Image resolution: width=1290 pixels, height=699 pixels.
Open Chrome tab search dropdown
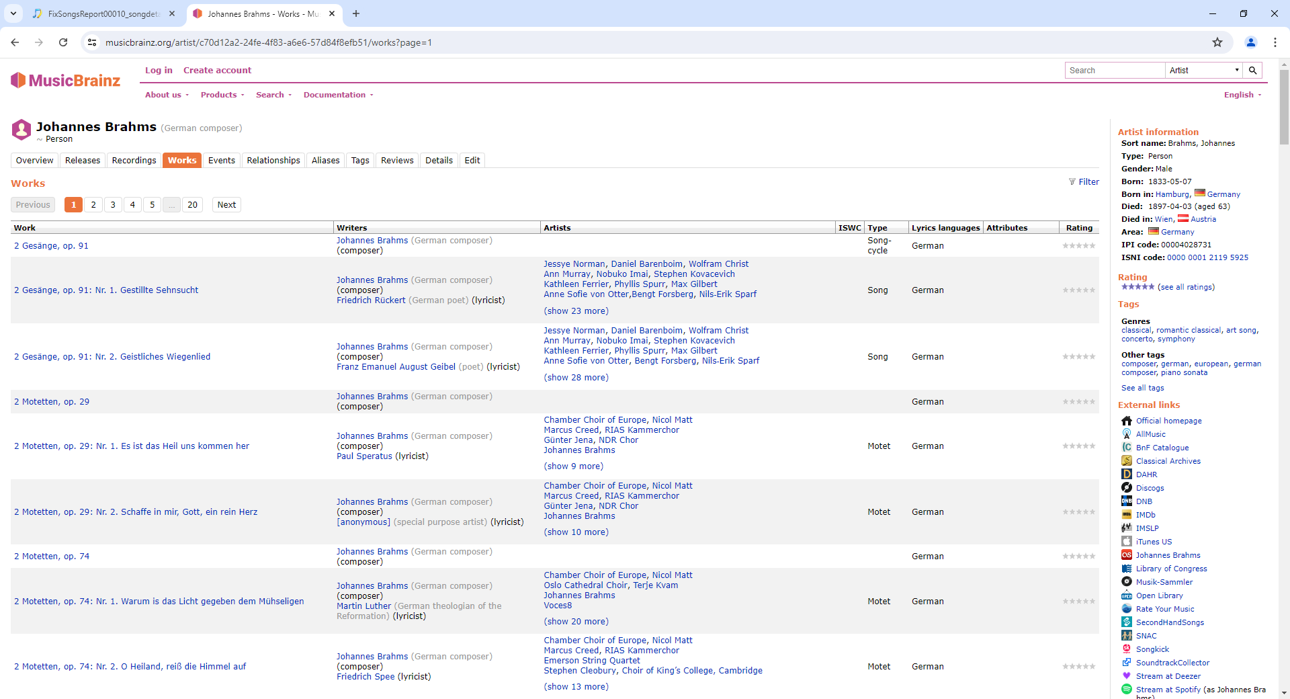13,13
